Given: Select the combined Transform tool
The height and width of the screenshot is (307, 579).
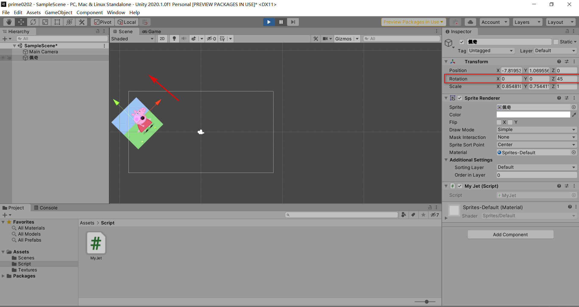Looking at the screenshot, I should [x=69, y=22].
